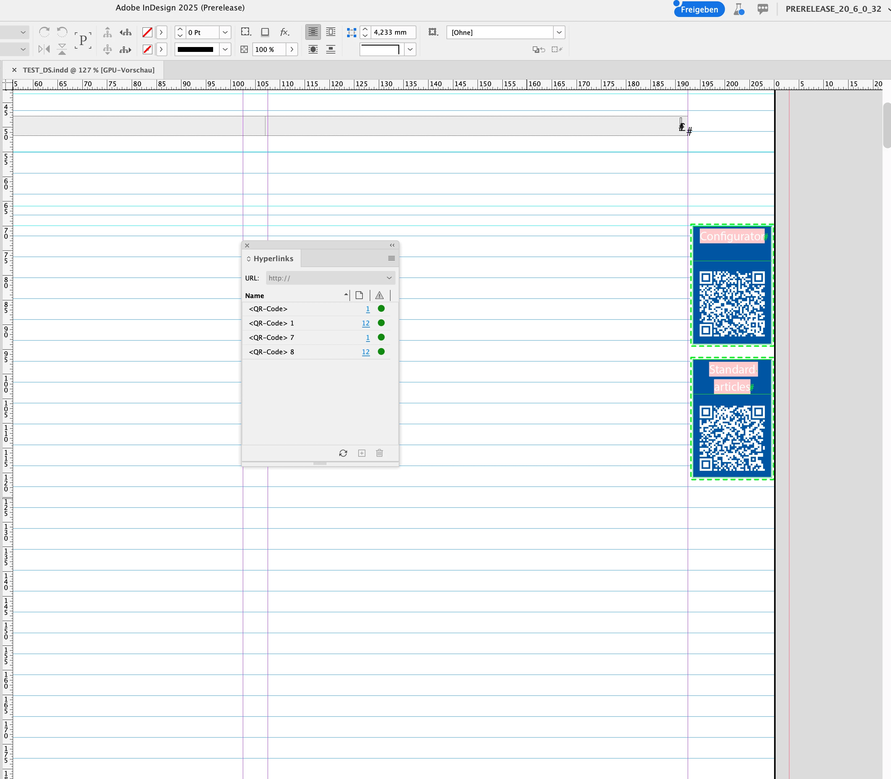Click the Freigeben share button
Image resolution: width=891 pixels, height=779 pixels.
[x=699, y=9]
